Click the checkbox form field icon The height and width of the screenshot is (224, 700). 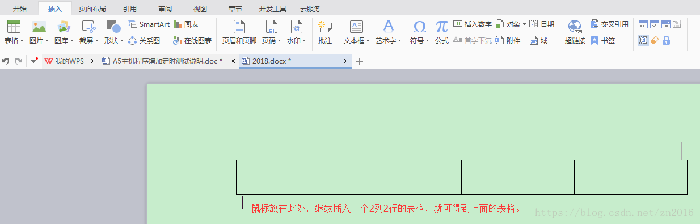pos(655,24)
